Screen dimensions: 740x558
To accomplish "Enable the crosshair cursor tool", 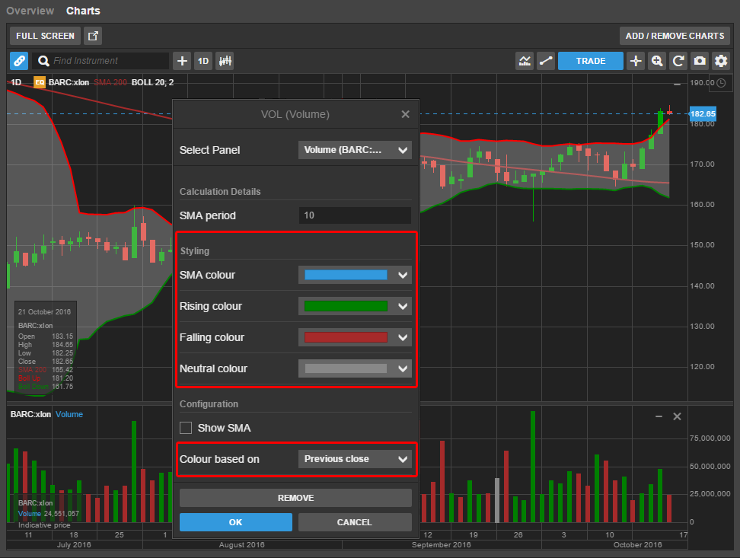I will coord(636,61).
